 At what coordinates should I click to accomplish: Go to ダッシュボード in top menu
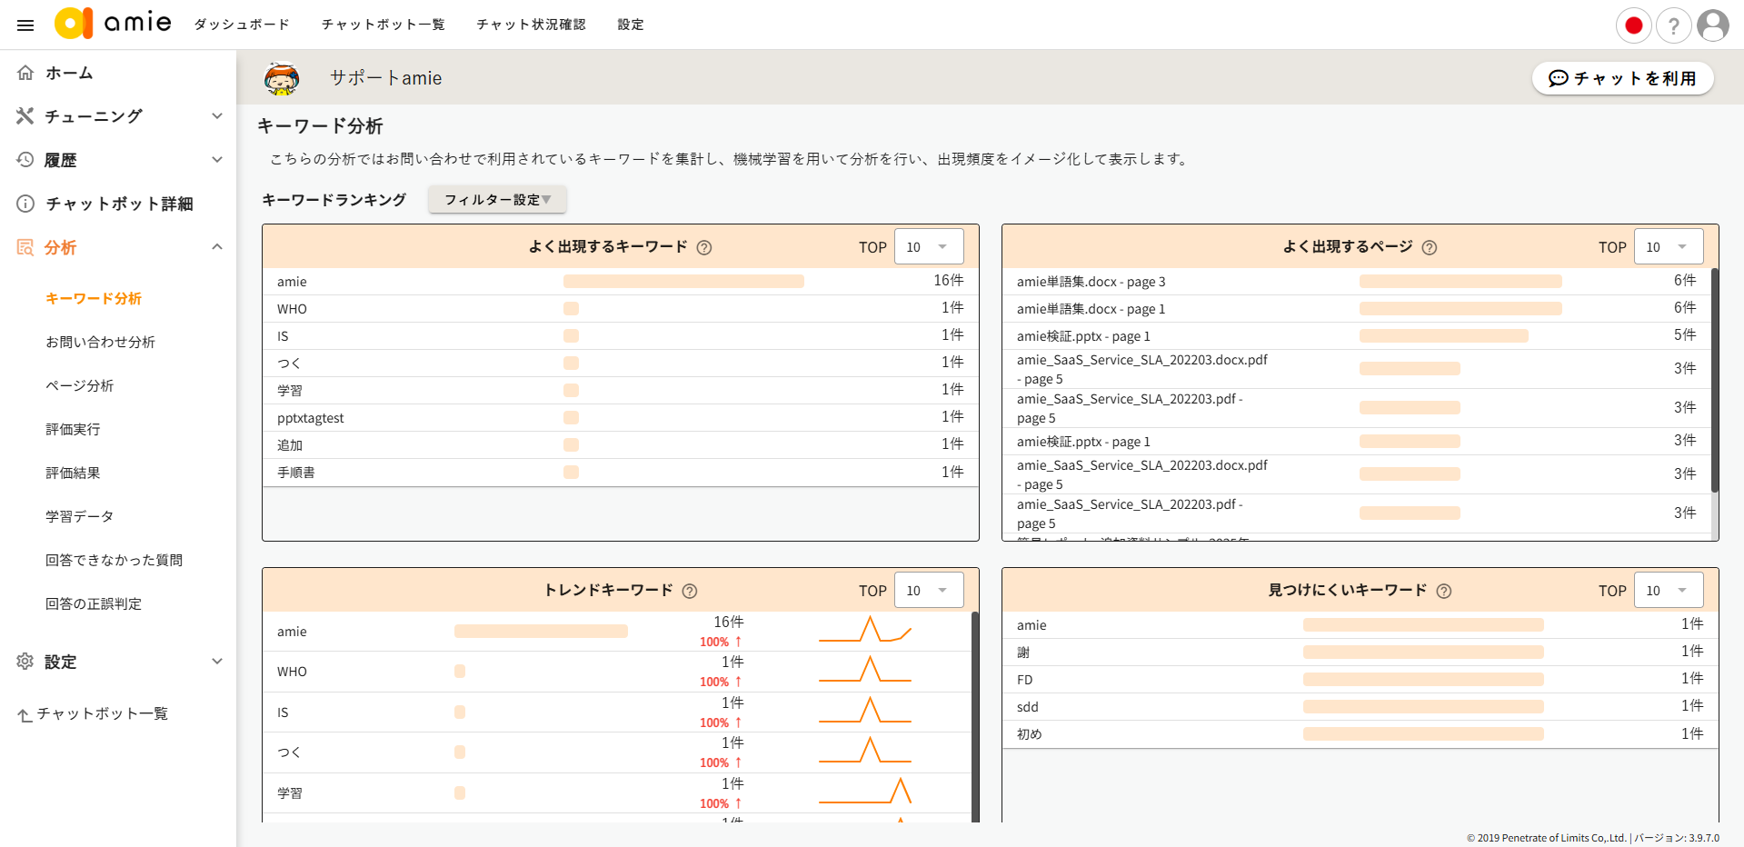pyautogui.click(x=242, y=25)
